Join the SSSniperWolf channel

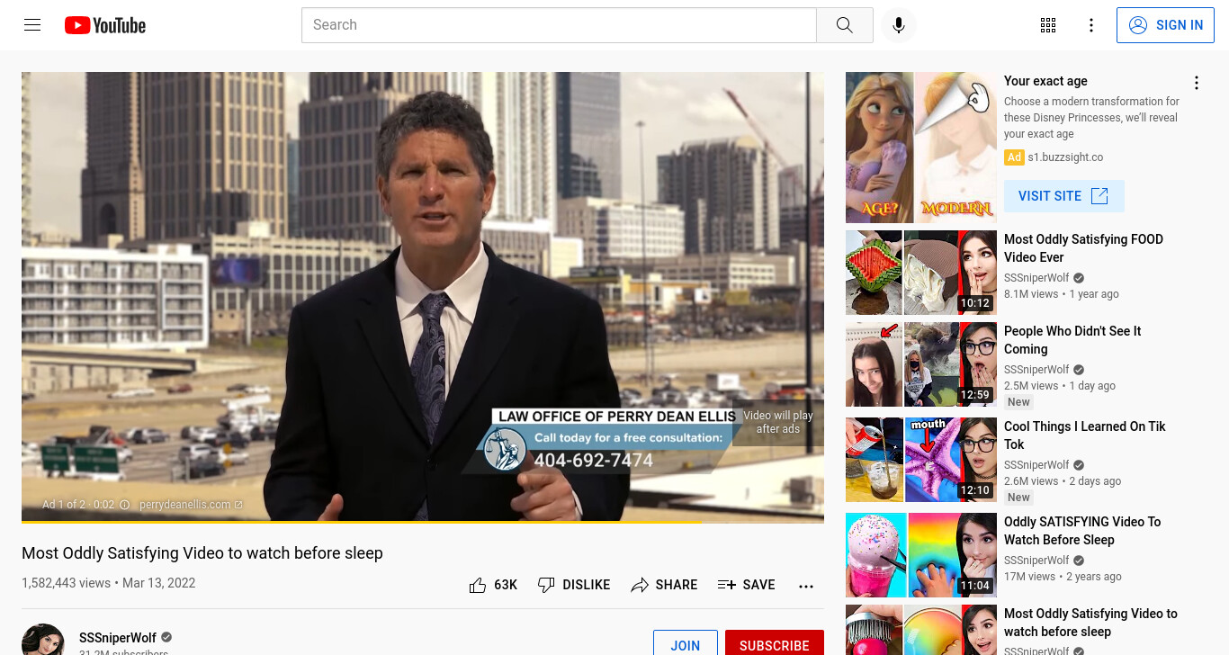(685, 644)
